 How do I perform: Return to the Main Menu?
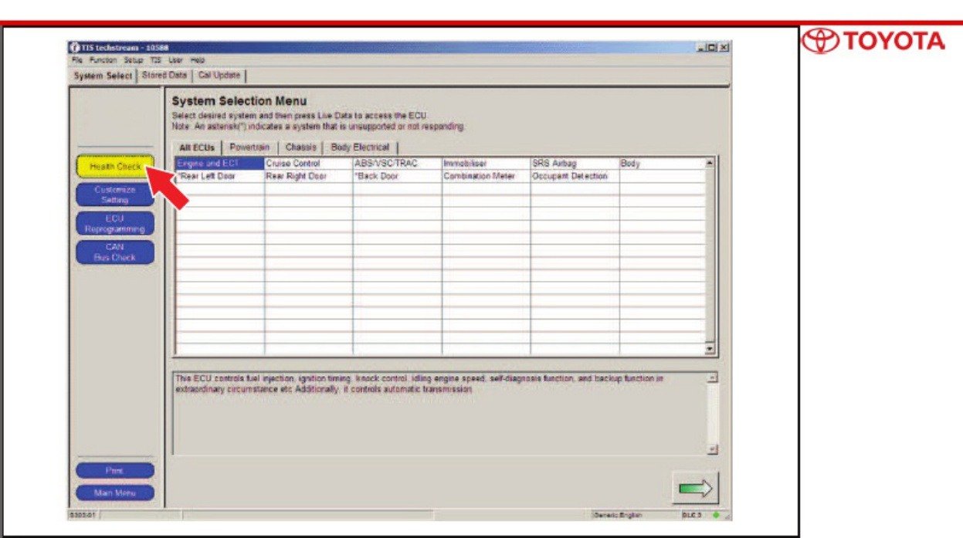[x=115, y=492]
